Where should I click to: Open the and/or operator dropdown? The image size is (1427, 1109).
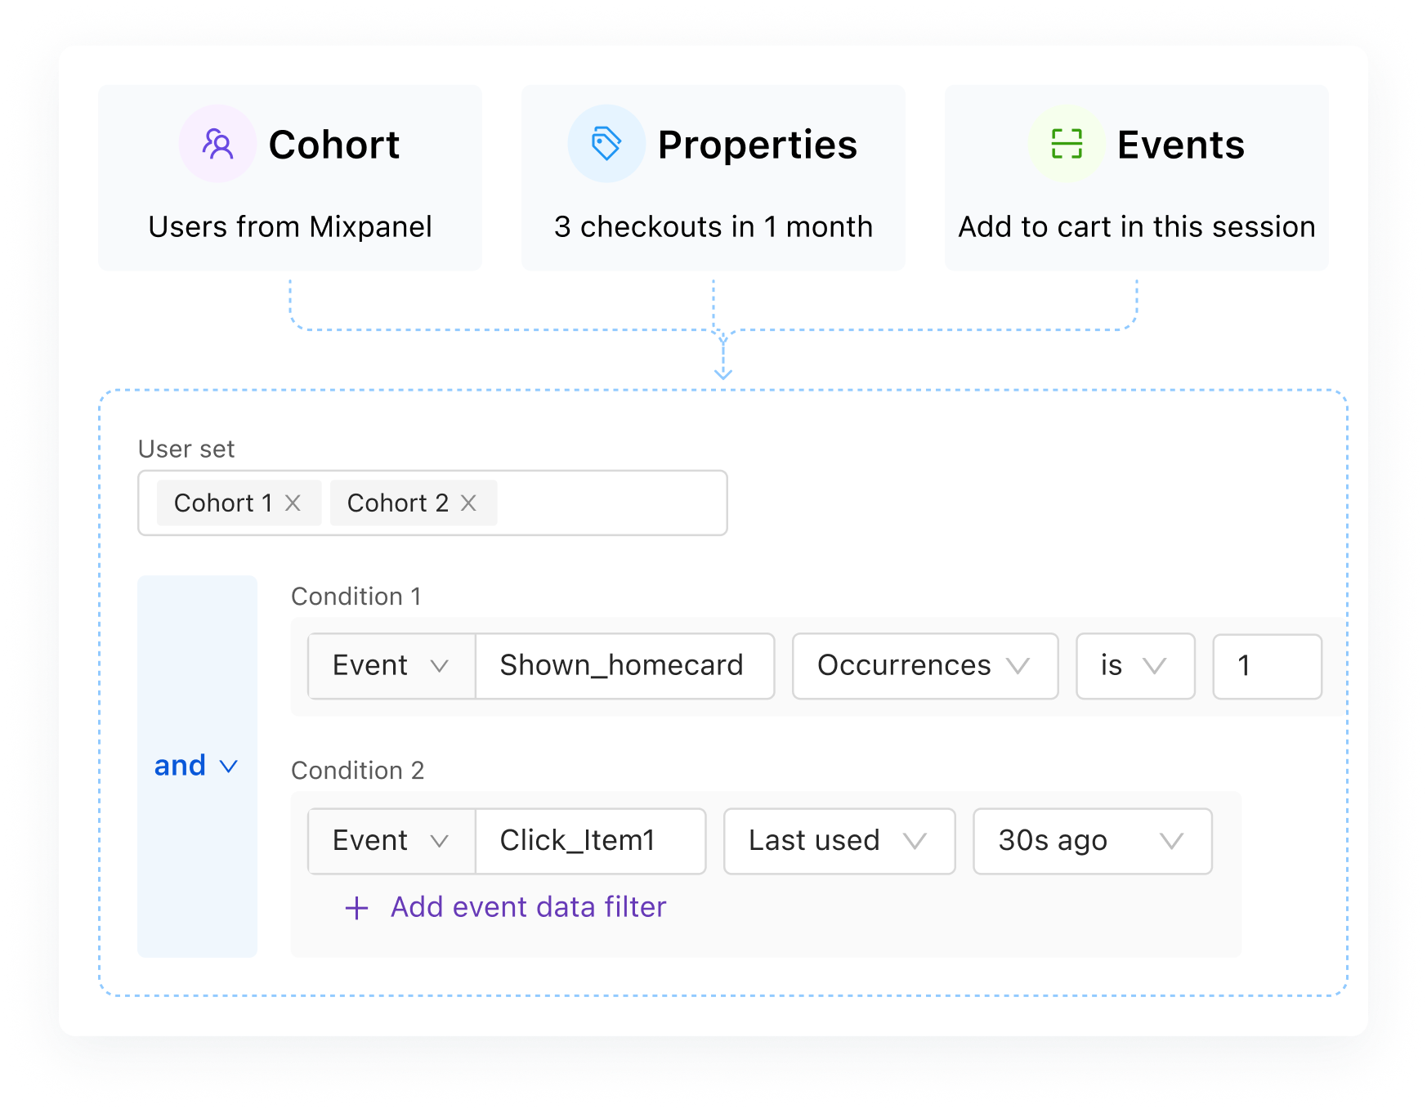coord(195,766)
